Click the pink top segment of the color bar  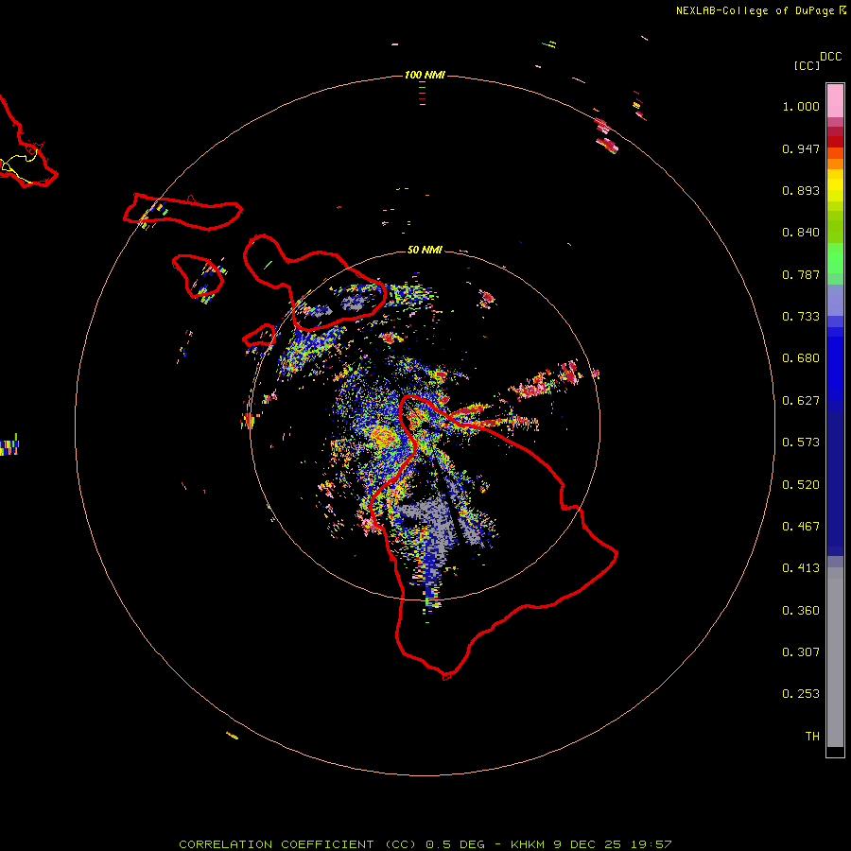click(x=835, y=101)
